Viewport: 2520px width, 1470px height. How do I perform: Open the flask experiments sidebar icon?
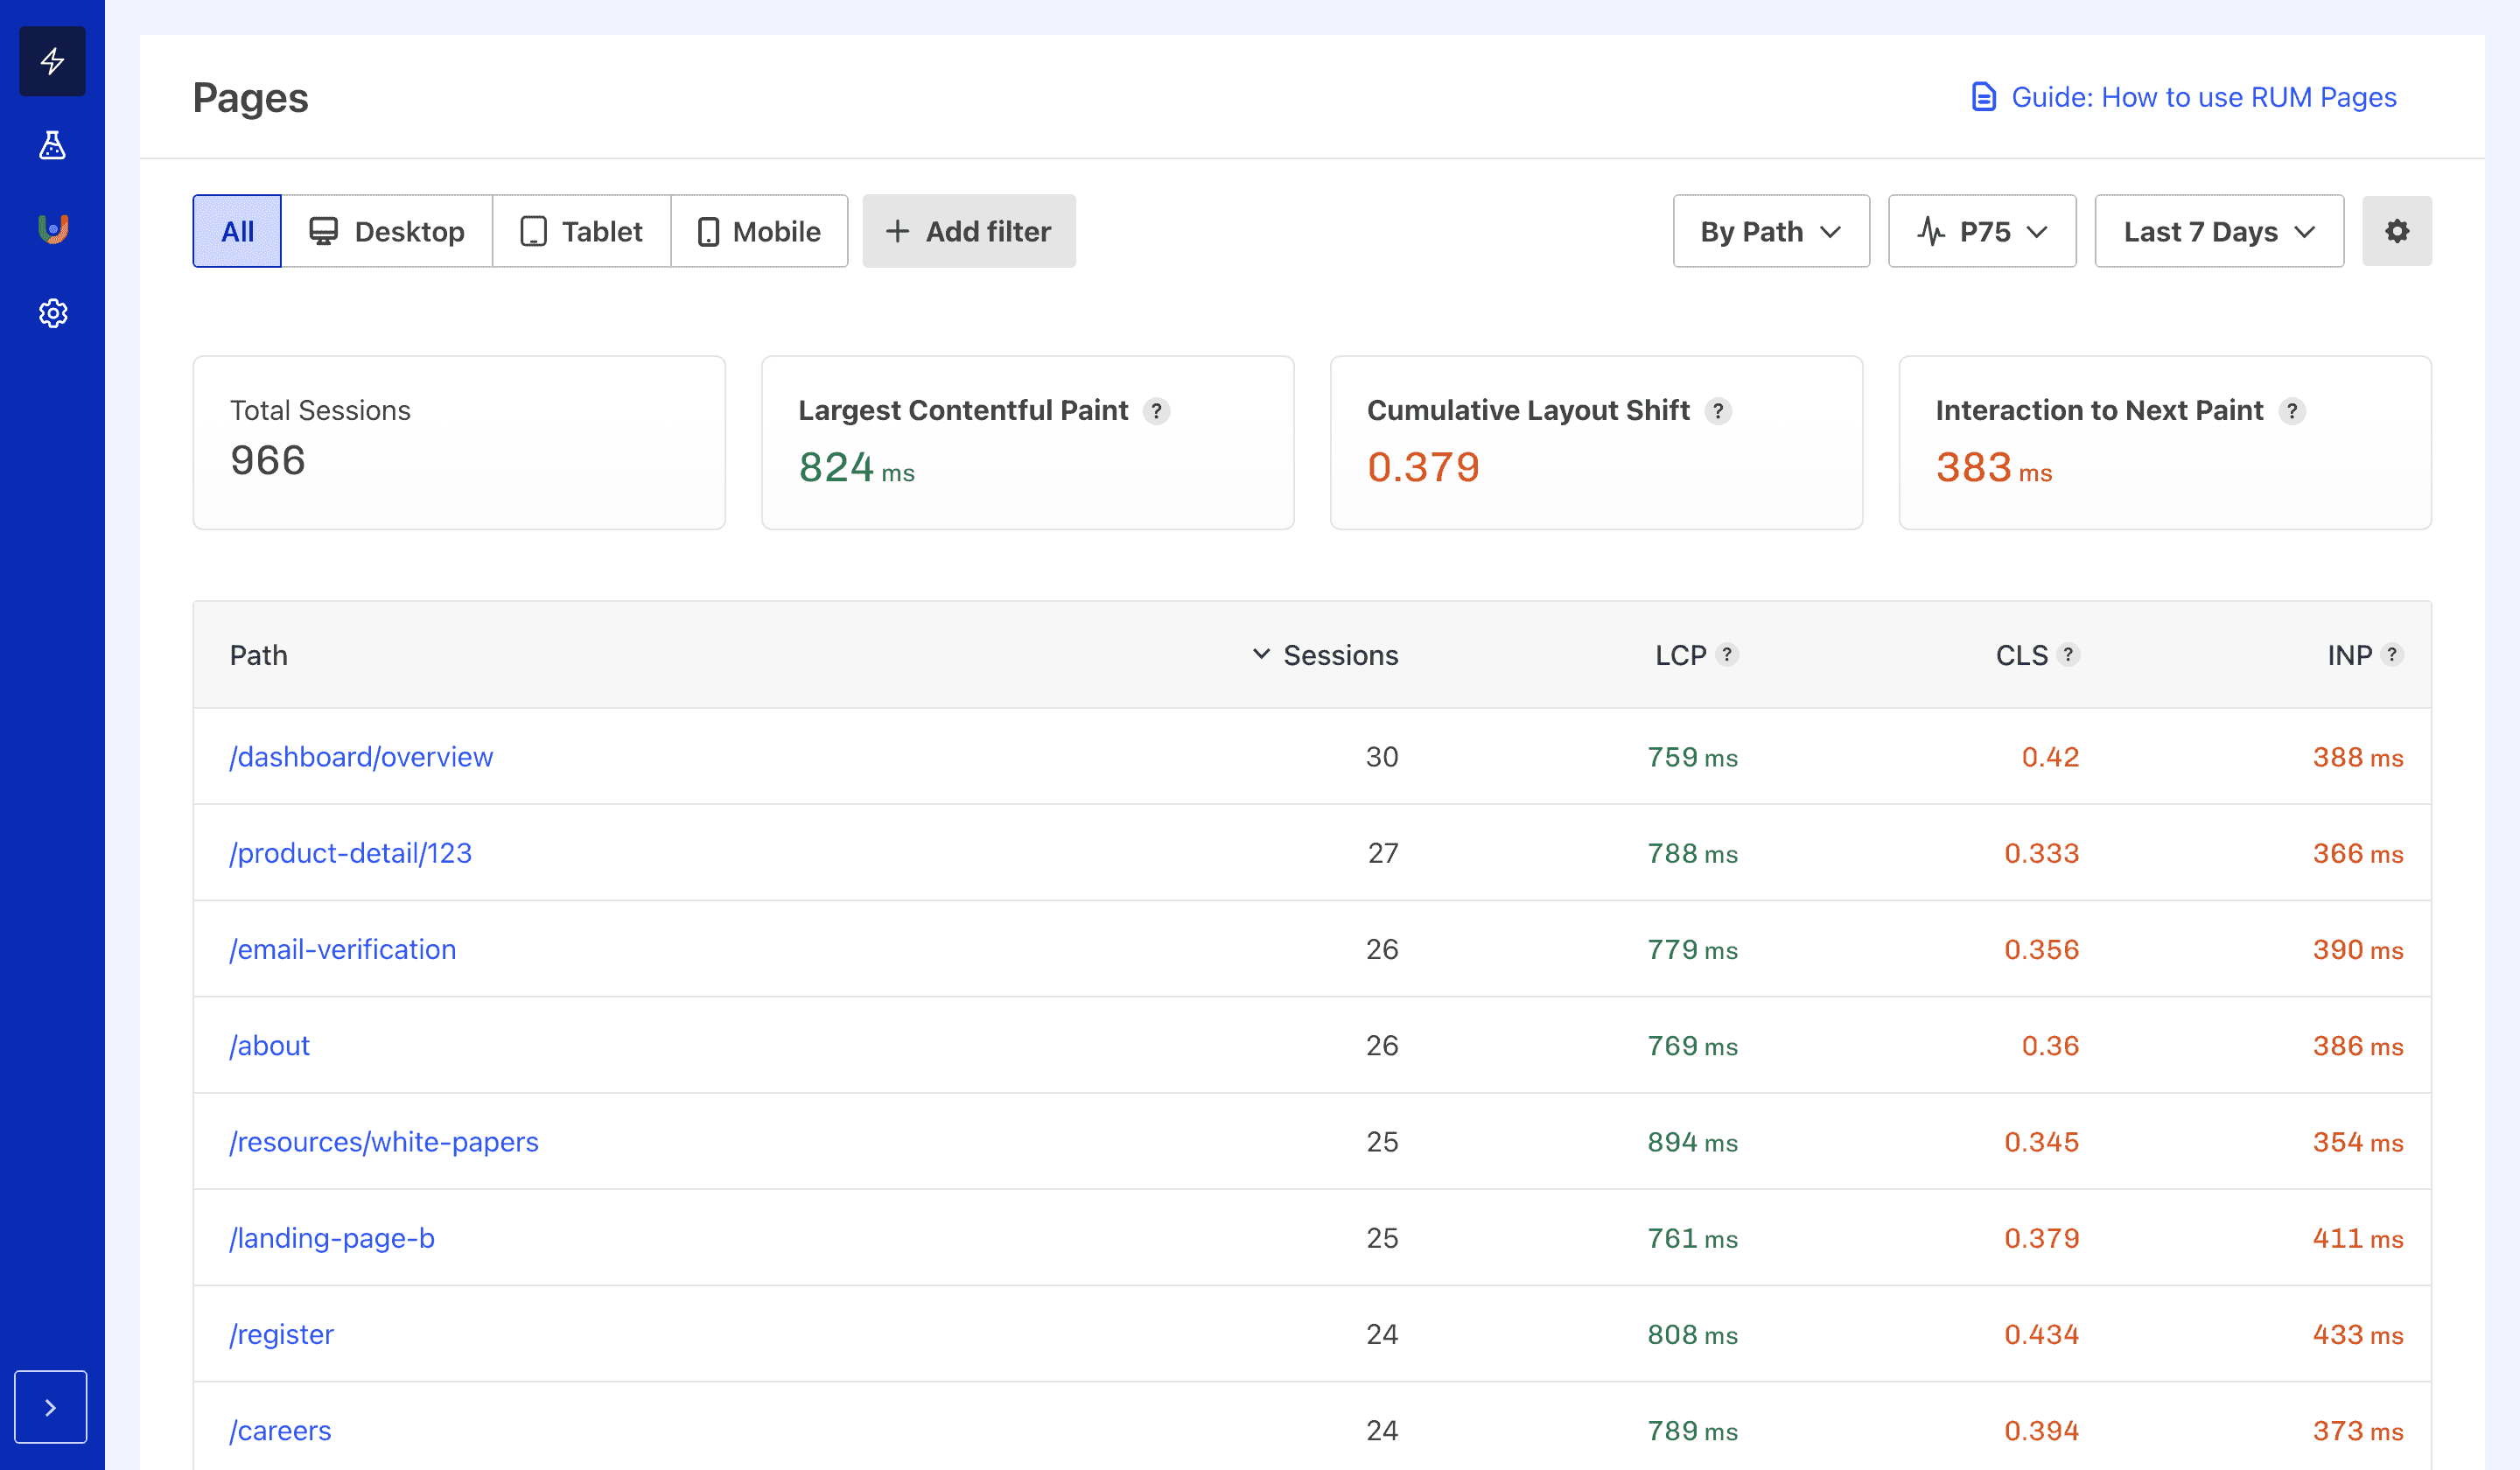click(x=52, y=146)
